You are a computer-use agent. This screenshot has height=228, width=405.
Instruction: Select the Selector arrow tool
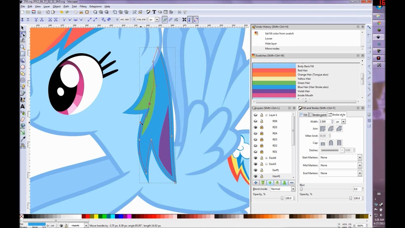22,28
